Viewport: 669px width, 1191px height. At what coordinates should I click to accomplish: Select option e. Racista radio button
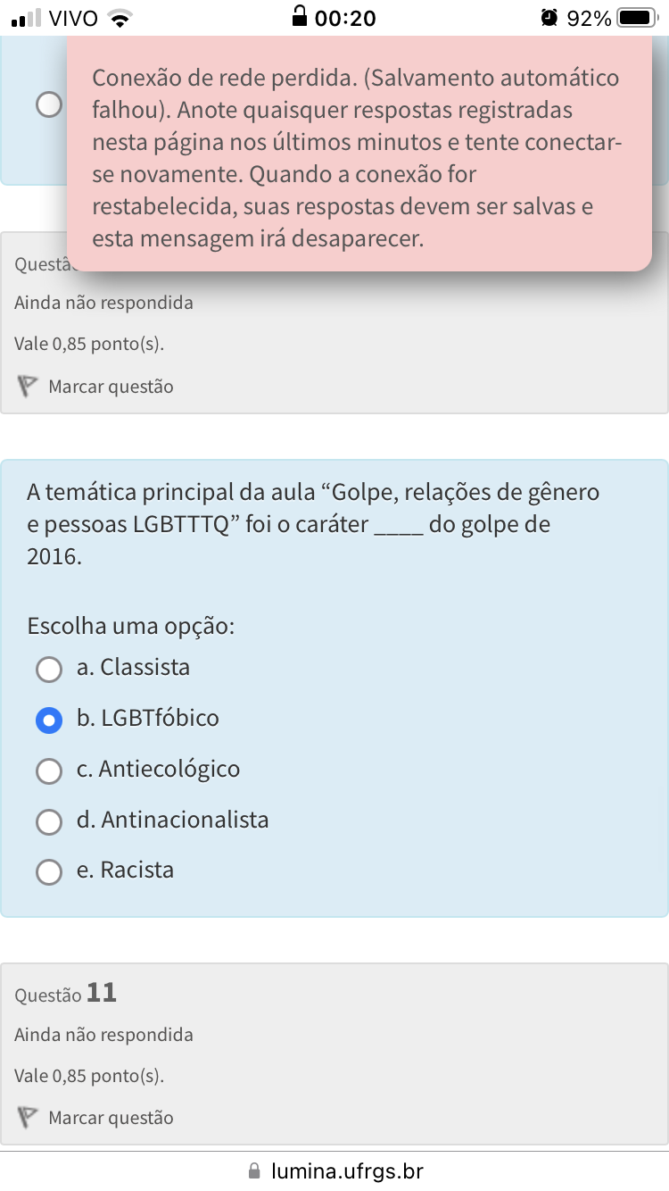click(x=49, y=871)
